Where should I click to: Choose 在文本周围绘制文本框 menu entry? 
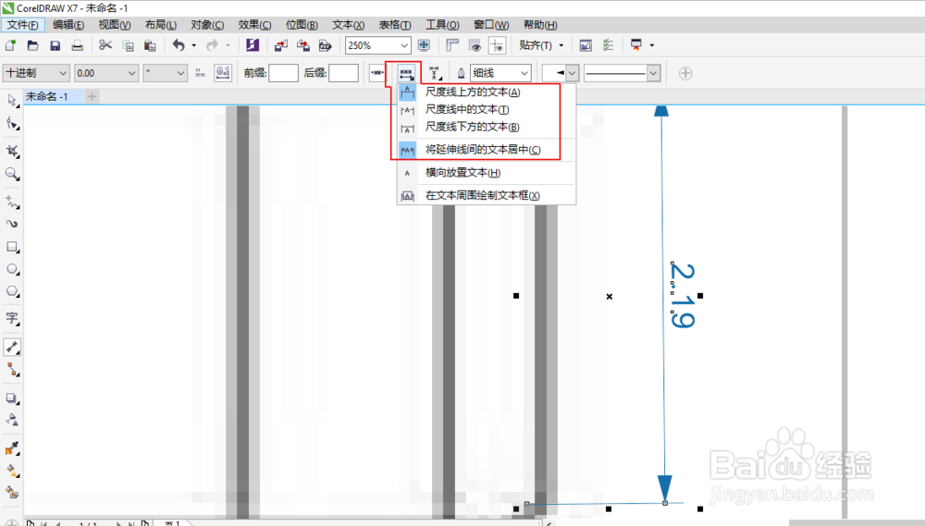(487, 196)
